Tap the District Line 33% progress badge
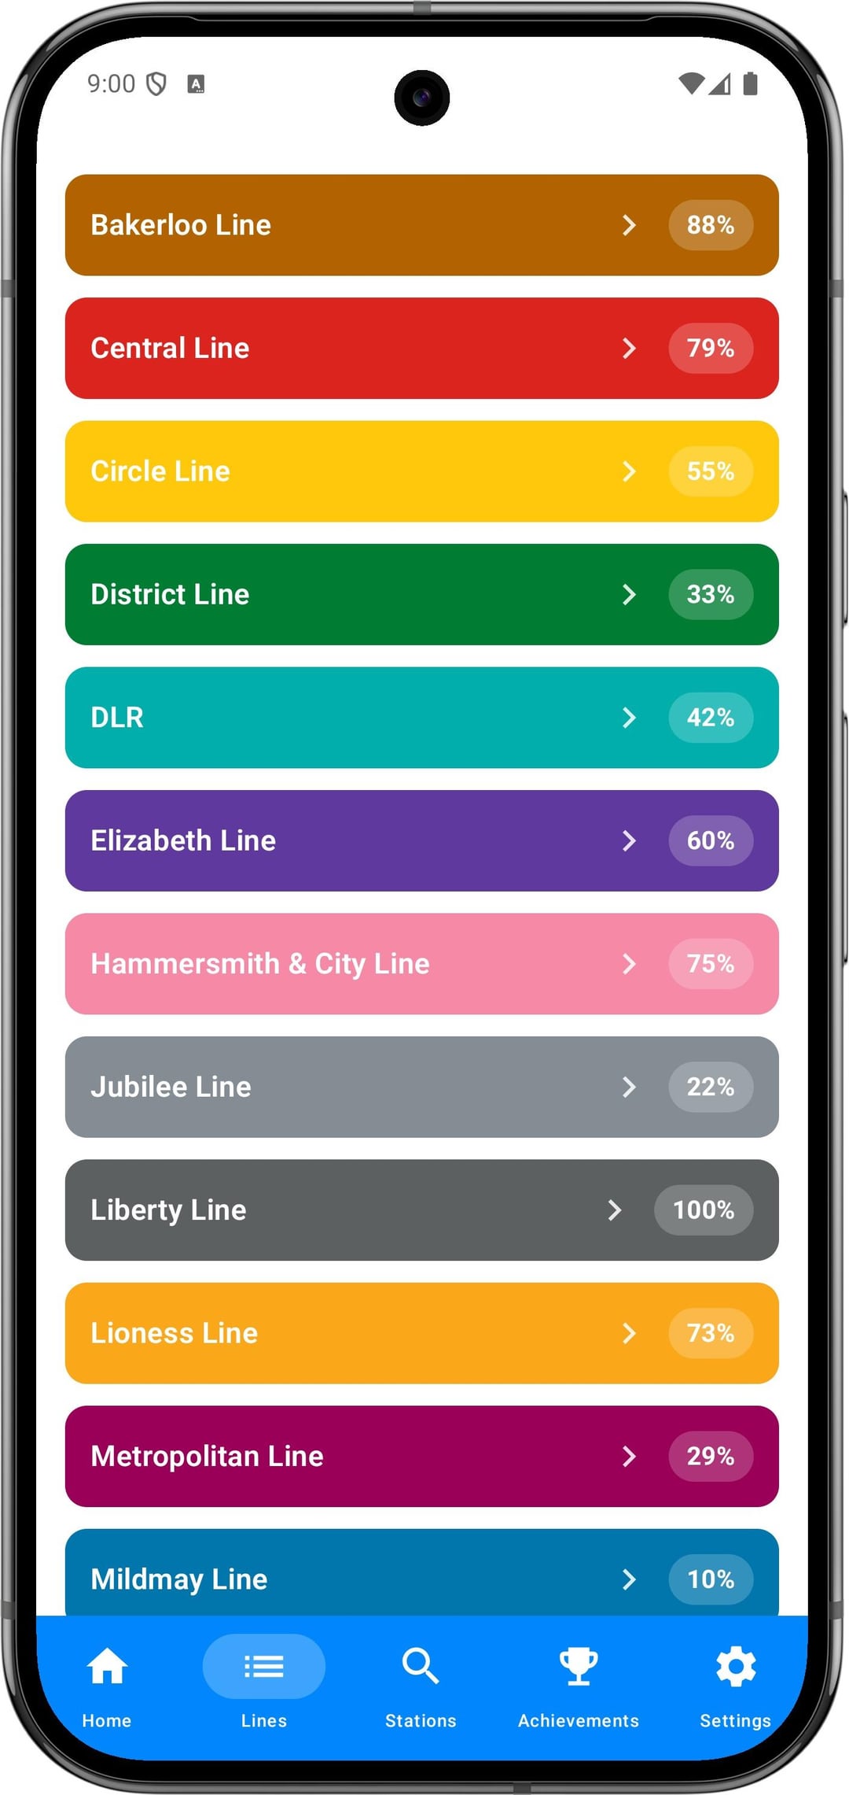Screen dimensions: 849x1795 [711, 594]
